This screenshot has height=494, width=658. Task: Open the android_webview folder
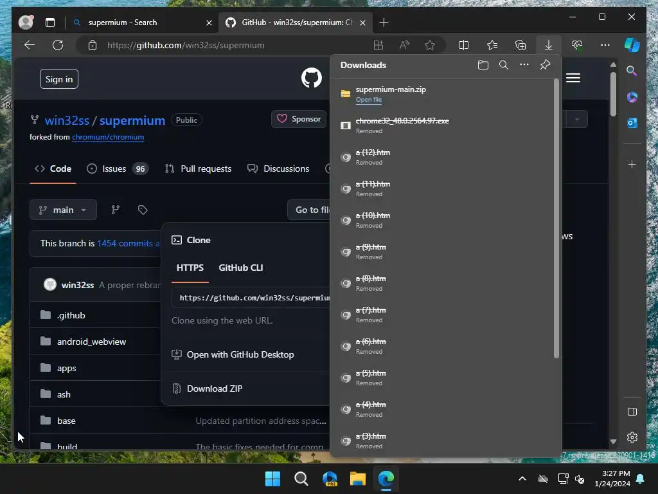(x=91, y=342)
